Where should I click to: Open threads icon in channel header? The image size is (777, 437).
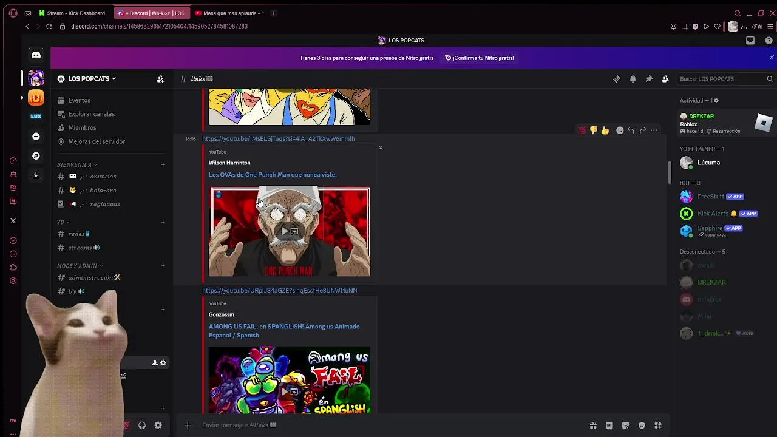[x=617, y=79]
